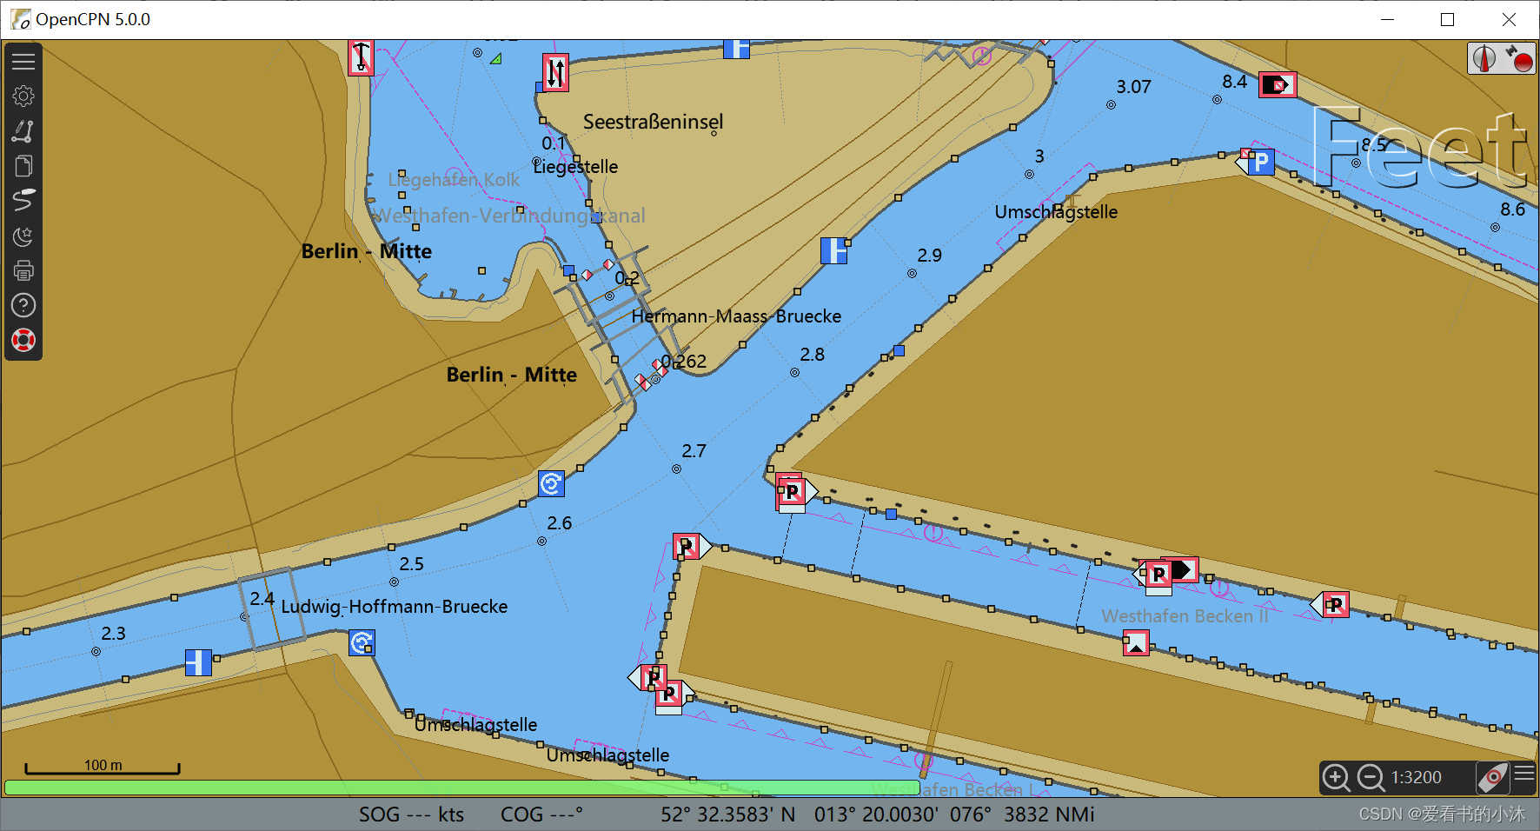Screen dimensions: 1540x831
Task: Click the 100 m scale bar
Action: (x=103, y=767)
